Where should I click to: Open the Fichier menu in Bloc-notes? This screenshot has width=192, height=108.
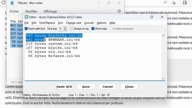14,11
